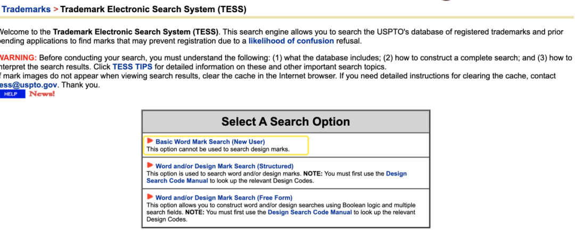The image size is (575, 239).
Task: Click the red WARNING: label
Action: point(18,57)
